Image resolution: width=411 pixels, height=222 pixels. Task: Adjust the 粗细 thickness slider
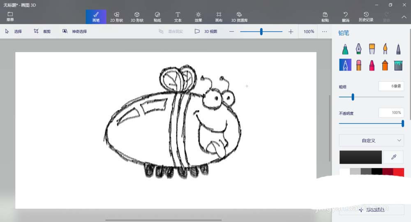353,97
